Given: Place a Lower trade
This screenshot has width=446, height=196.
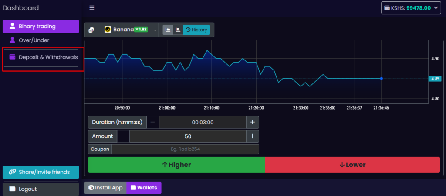Looking at the screenshot, I should point(352,165).
